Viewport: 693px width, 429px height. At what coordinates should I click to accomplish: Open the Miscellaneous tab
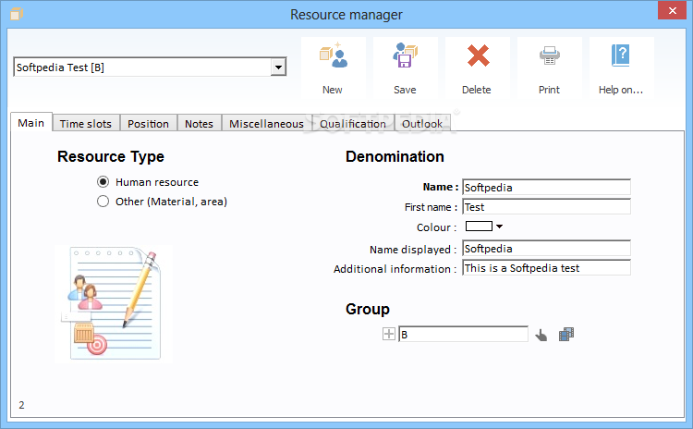266,124
